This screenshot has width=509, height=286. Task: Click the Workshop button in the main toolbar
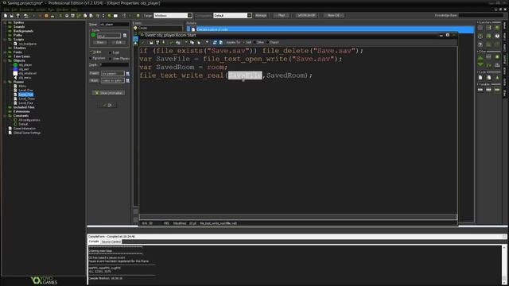(306, 16)
